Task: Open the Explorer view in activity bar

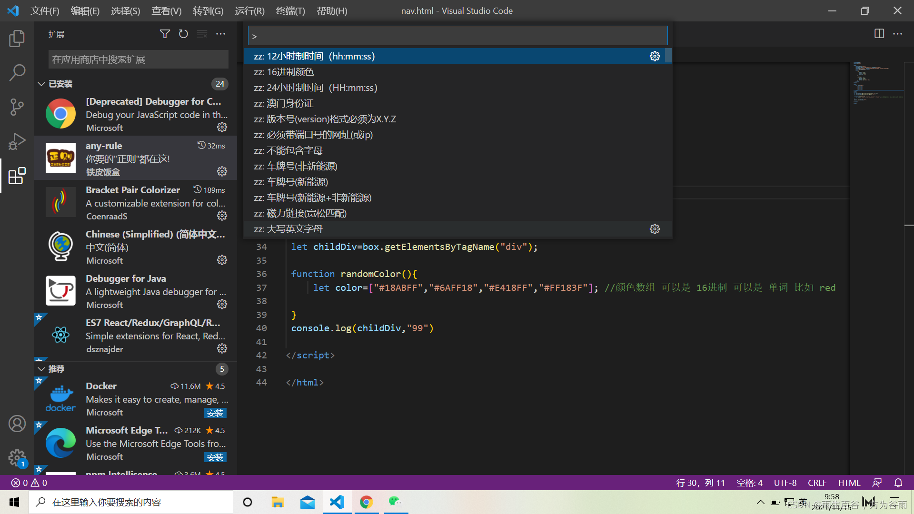Action: (x=17, y=39)
